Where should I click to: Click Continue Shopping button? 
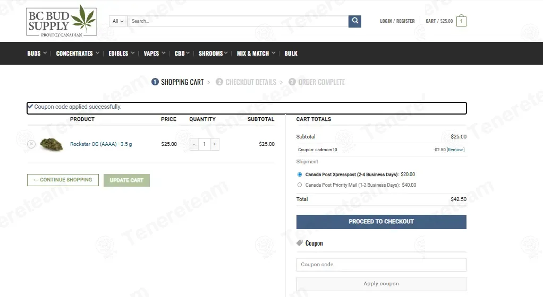pos(63,180)
